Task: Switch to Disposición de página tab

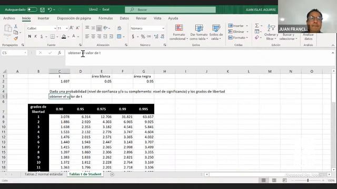Action: coord(74,18)
